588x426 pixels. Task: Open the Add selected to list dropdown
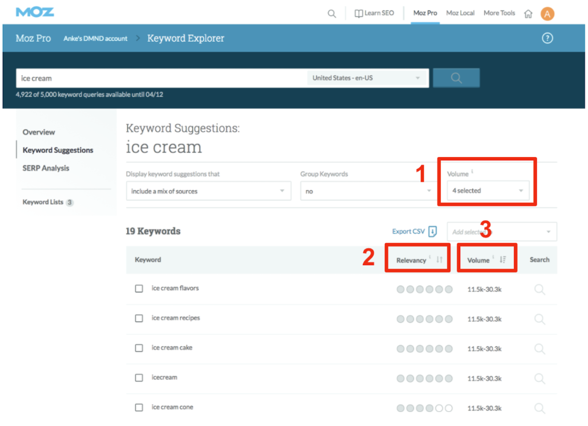pyautogui.click(x=501, y=232)
